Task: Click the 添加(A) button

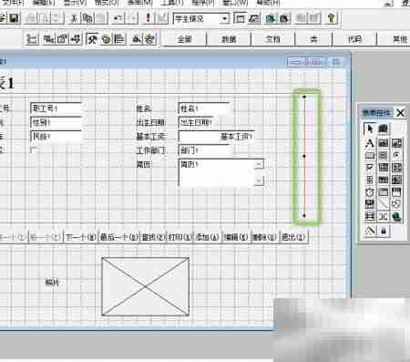Action: coord(208,237)
